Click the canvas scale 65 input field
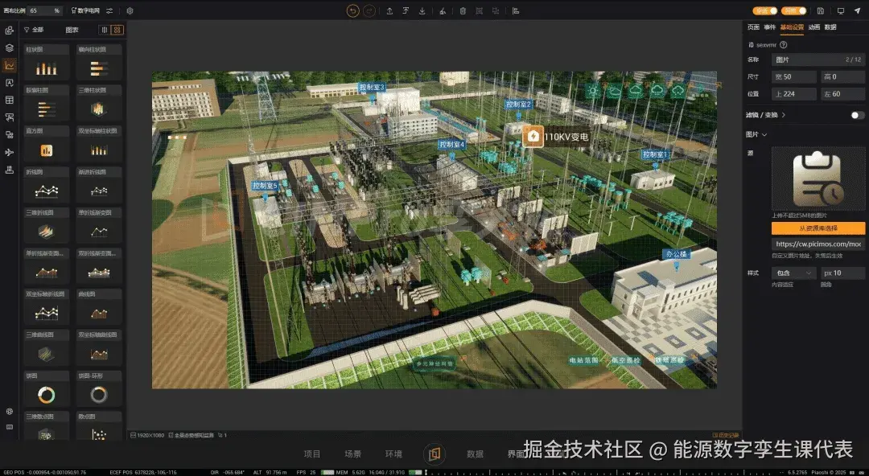Screen dimensions: 869x476 pyautogui.click(x=45, y=10)
